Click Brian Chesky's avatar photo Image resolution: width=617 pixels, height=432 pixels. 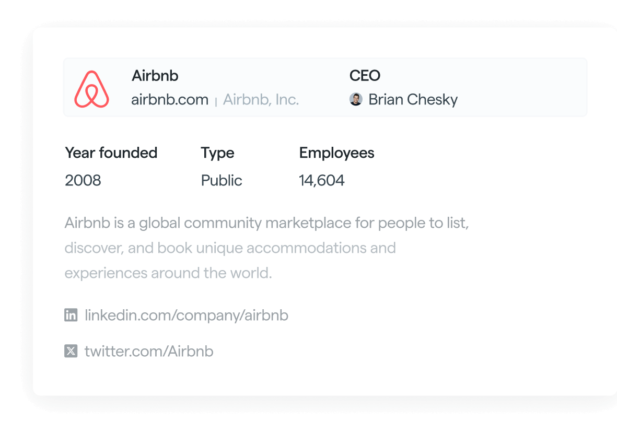click(356, 99)
